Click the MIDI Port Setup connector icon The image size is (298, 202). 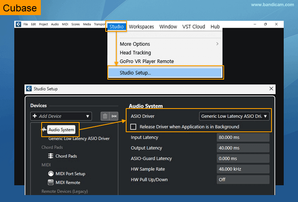(x=51, y=173)
